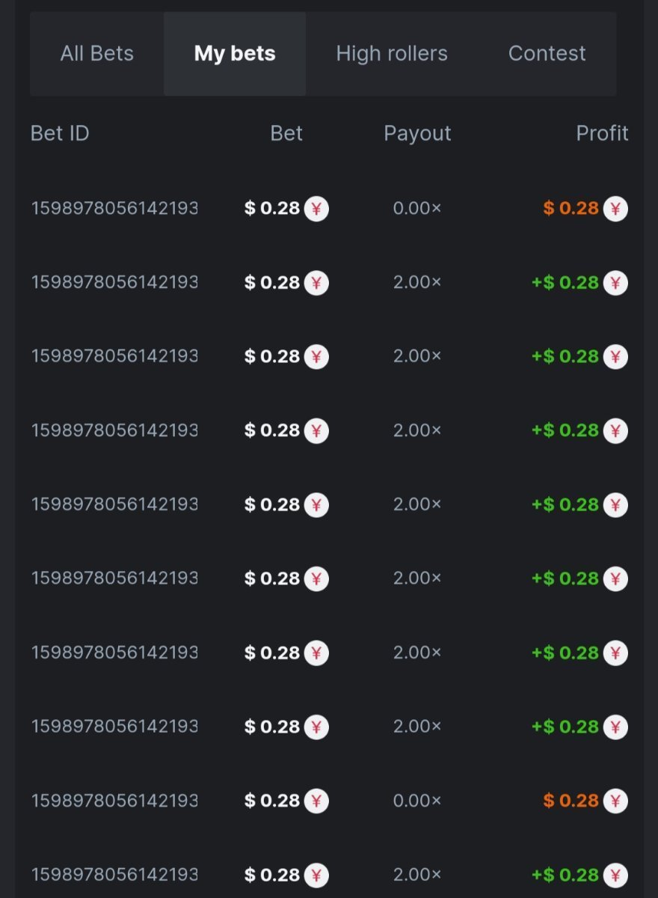Screen dimensions: 658x898
Task: Open the bet ID in the bottom row
Action: coord(114,874)
